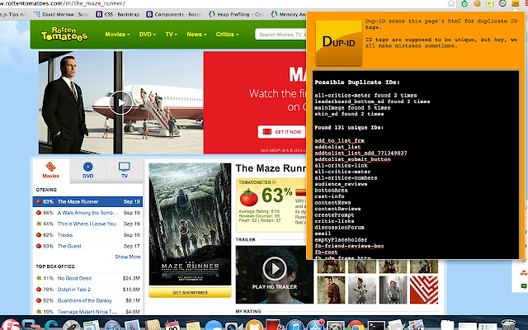Click The Maze Runner movie poster
This screenshot has height=330, width=528.
pos(190,224)
